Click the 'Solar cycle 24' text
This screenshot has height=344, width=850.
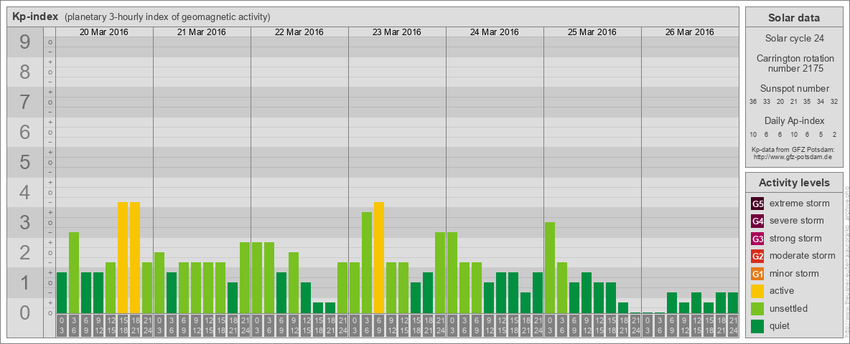pos(794,39)
